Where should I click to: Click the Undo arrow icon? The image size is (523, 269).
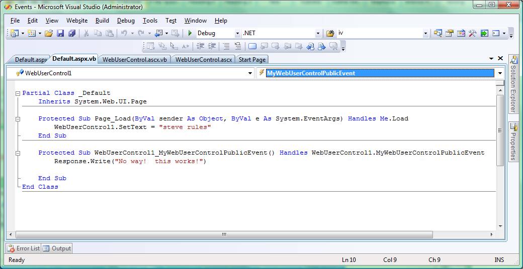pyautogui.click(x=124, y=33)
